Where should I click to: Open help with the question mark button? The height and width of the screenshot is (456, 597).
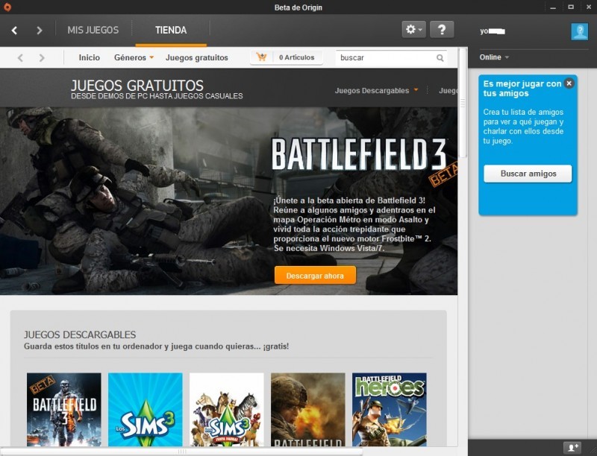tap(442, 29)
